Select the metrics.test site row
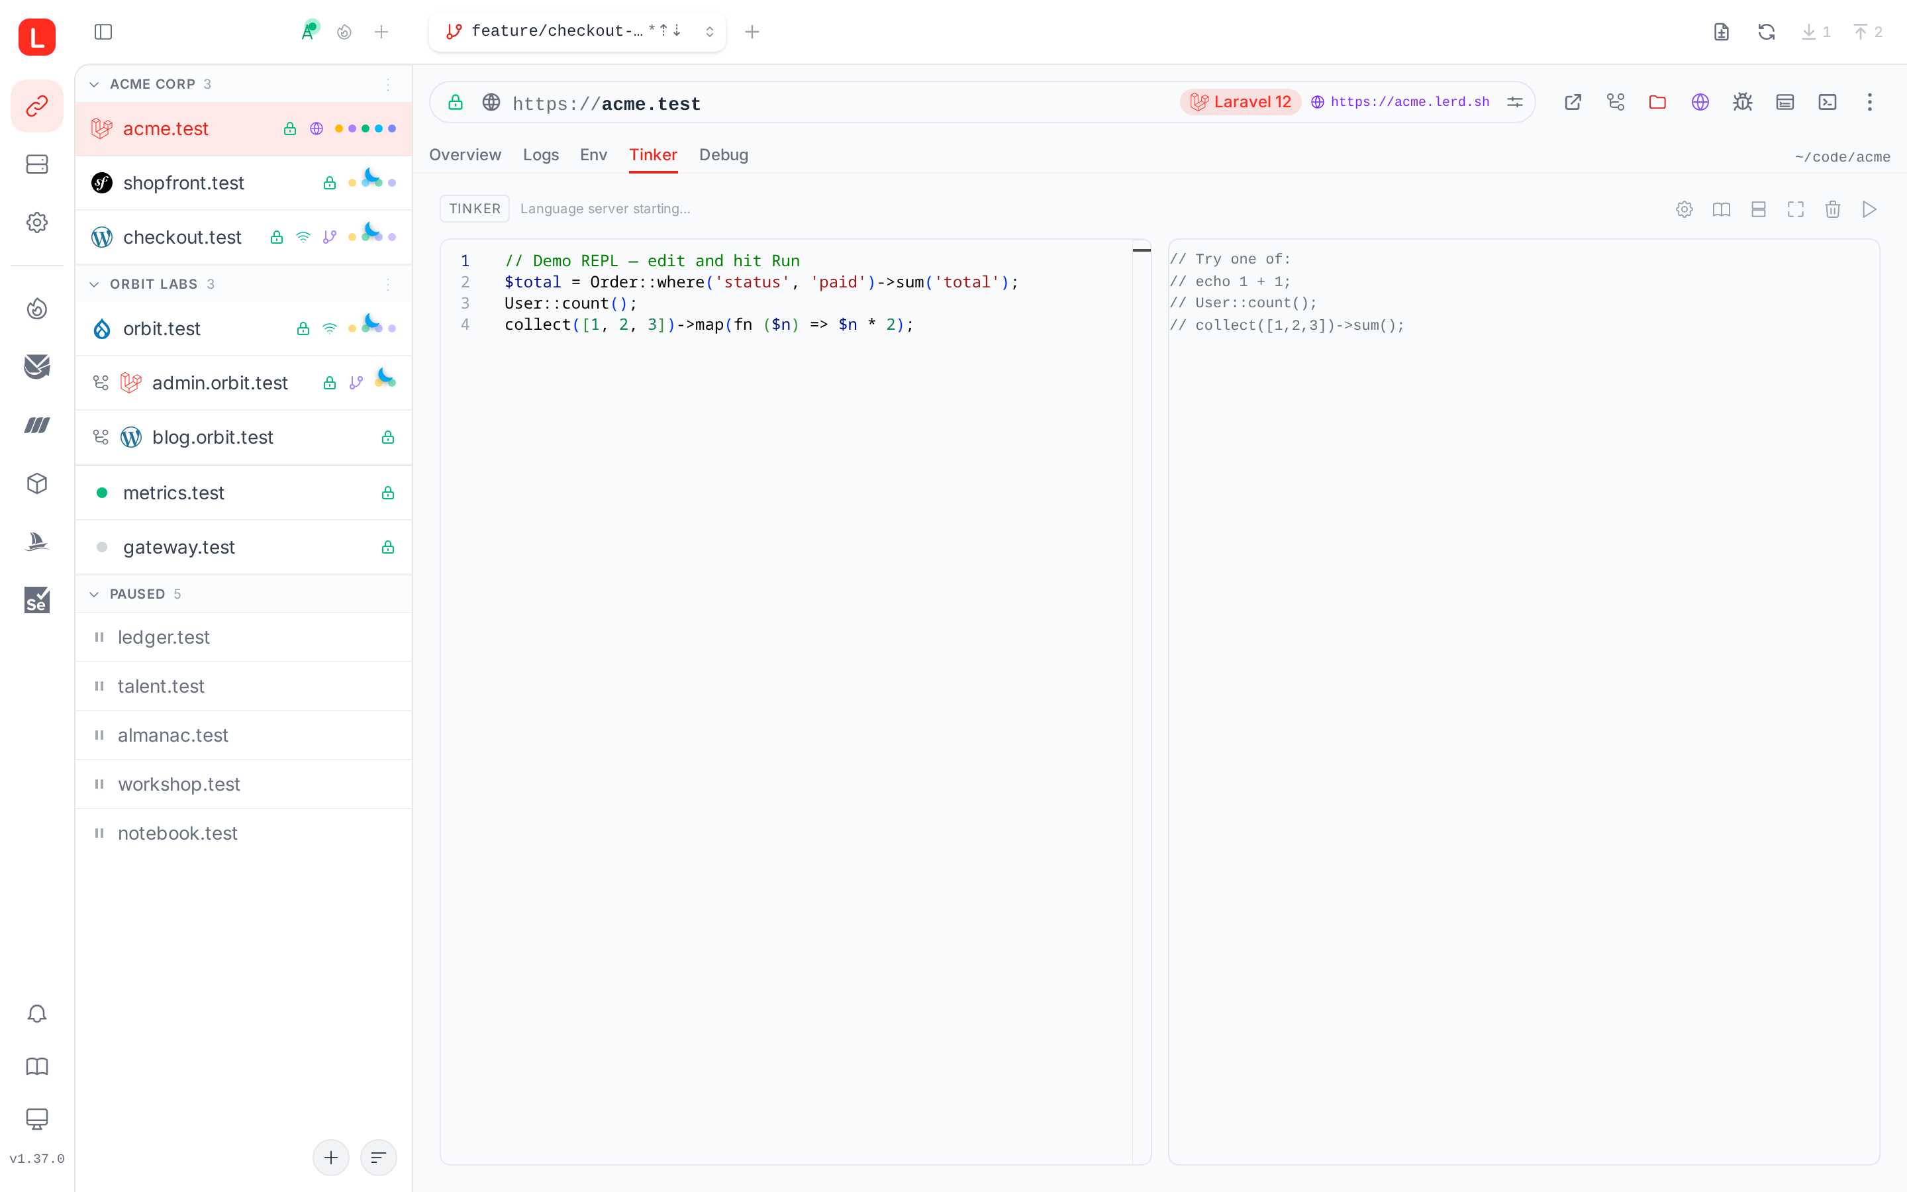Image resolution: width=1907 pixels, height=1192 pixels. [244, 493]
